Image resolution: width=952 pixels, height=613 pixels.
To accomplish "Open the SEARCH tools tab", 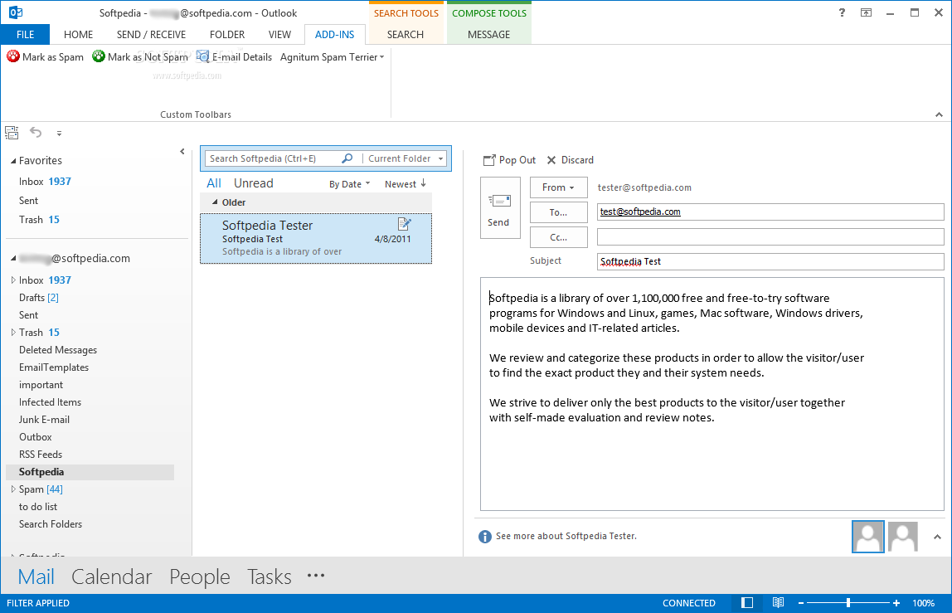I will coord(406,35).
